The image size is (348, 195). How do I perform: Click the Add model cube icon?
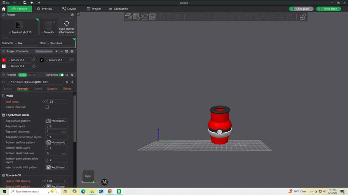(128, 16)
